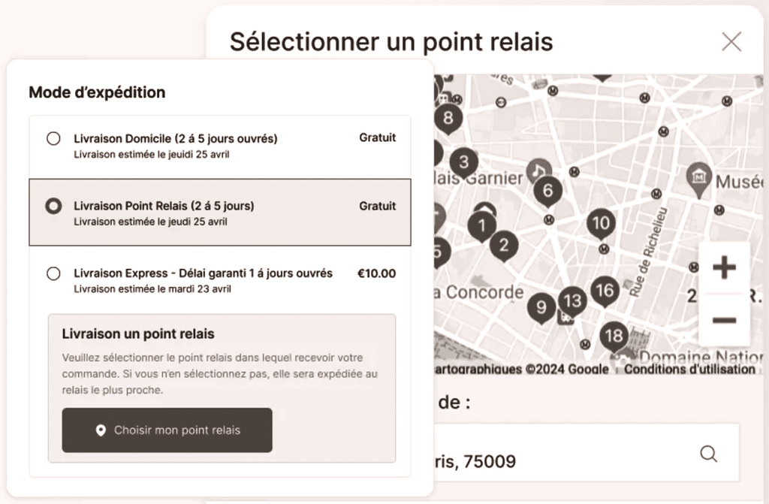
Task: Select relay point pin 13
Action: (x=572, y=301)
